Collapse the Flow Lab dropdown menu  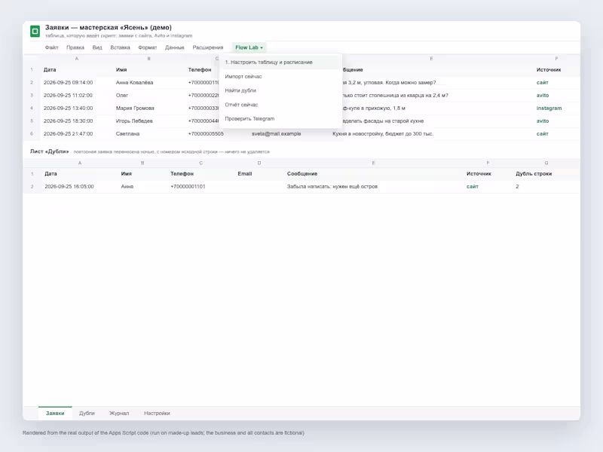click(x=249, y=47)
